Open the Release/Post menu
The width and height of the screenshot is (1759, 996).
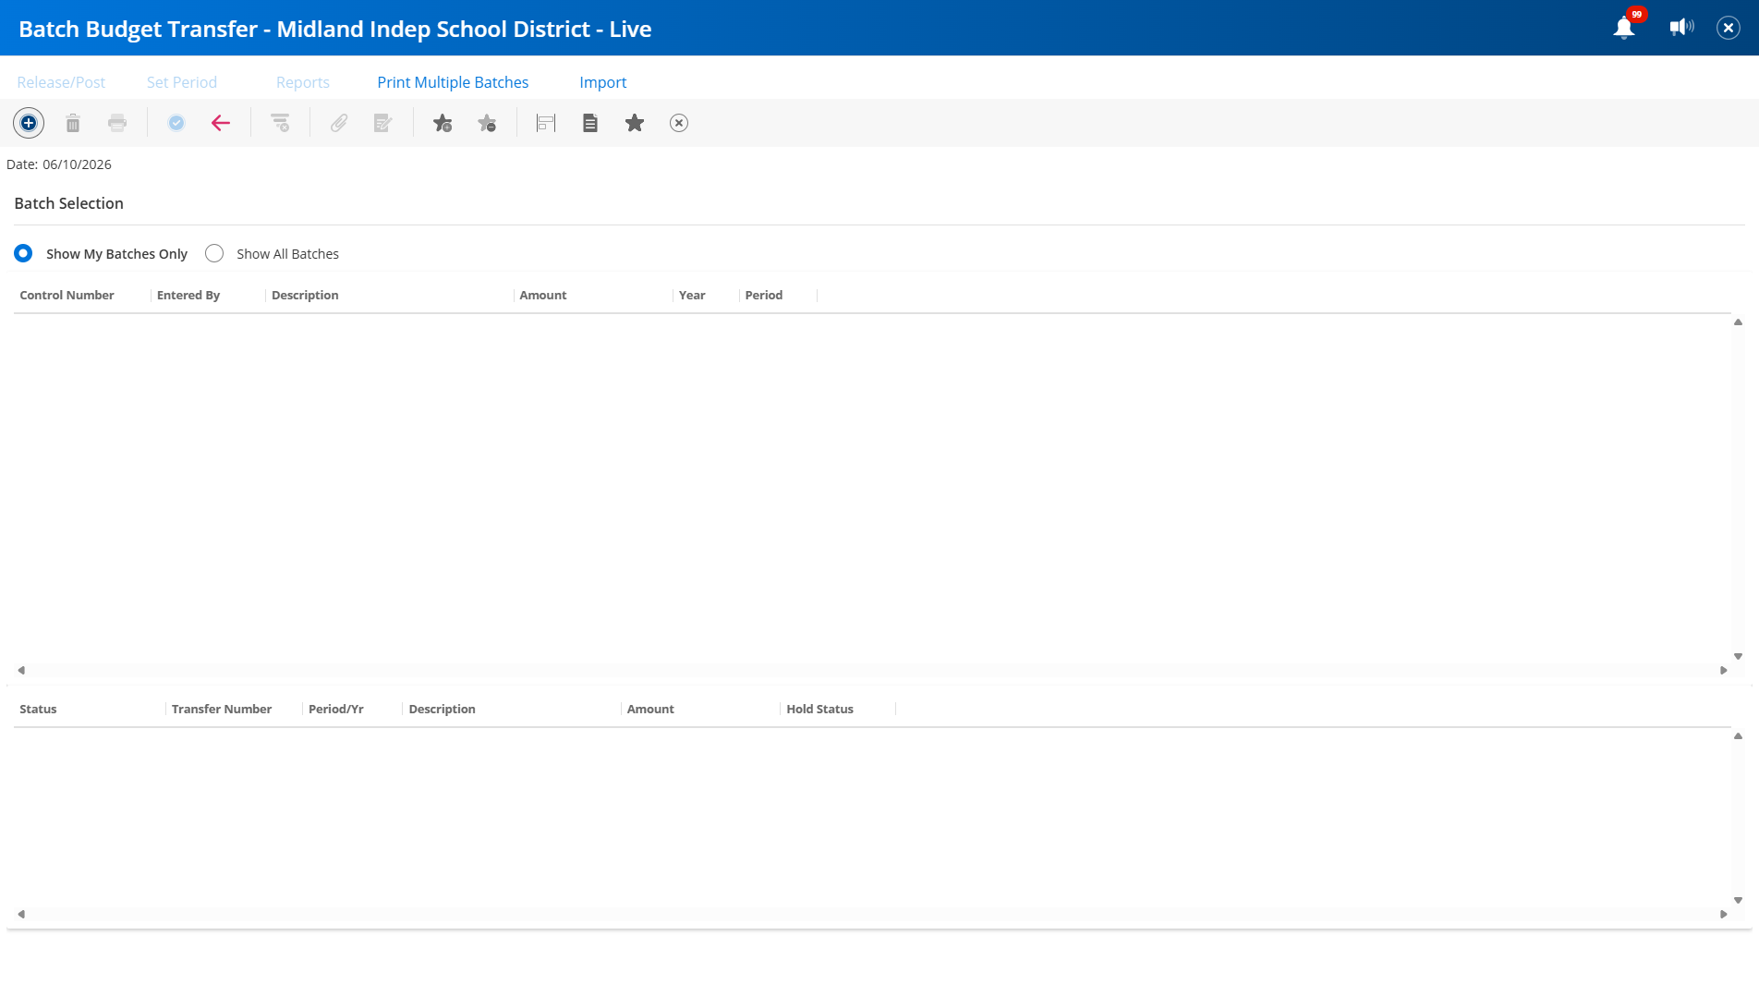61,82
